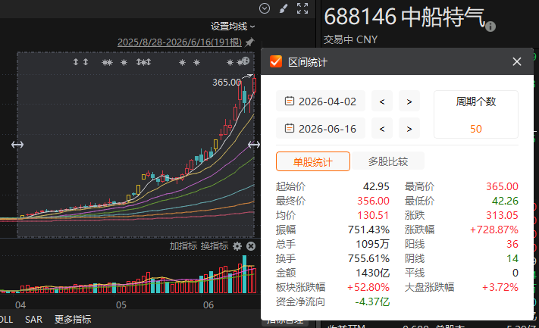This screenshot has width=539, height=328.
Task: Expand the 设置均线 dropdown
Action: click(233, 27)
